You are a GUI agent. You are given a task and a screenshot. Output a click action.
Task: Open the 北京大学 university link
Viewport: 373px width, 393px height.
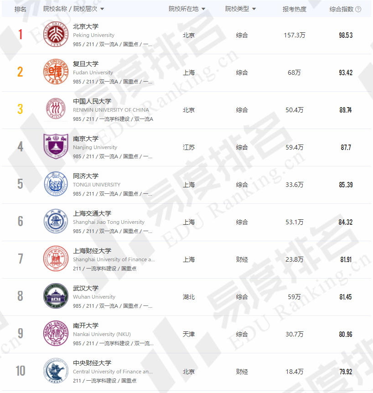pos(86,26)
